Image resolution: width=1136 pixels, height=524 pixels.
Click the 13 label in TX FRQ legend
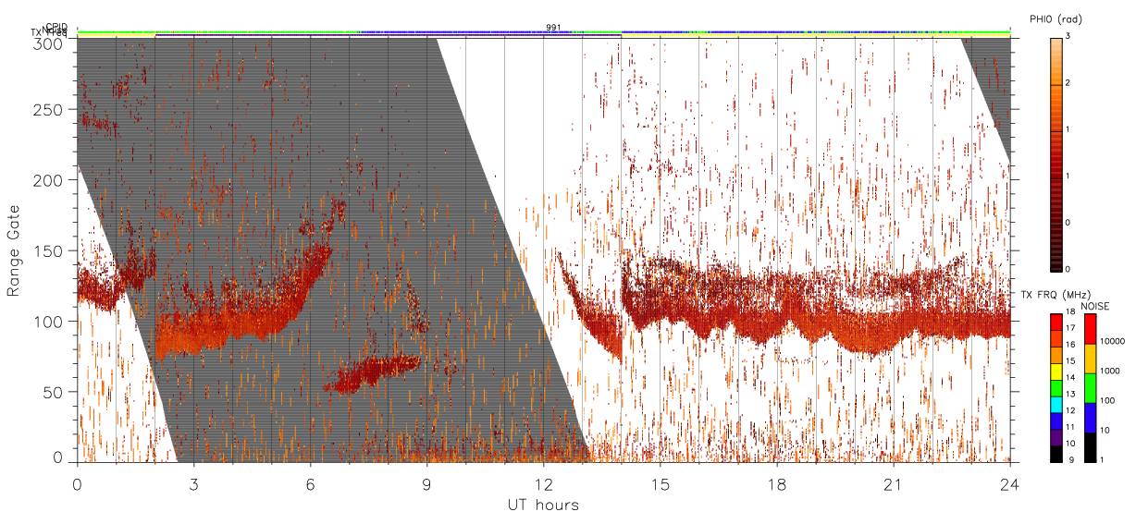[x=1071, y=394]
